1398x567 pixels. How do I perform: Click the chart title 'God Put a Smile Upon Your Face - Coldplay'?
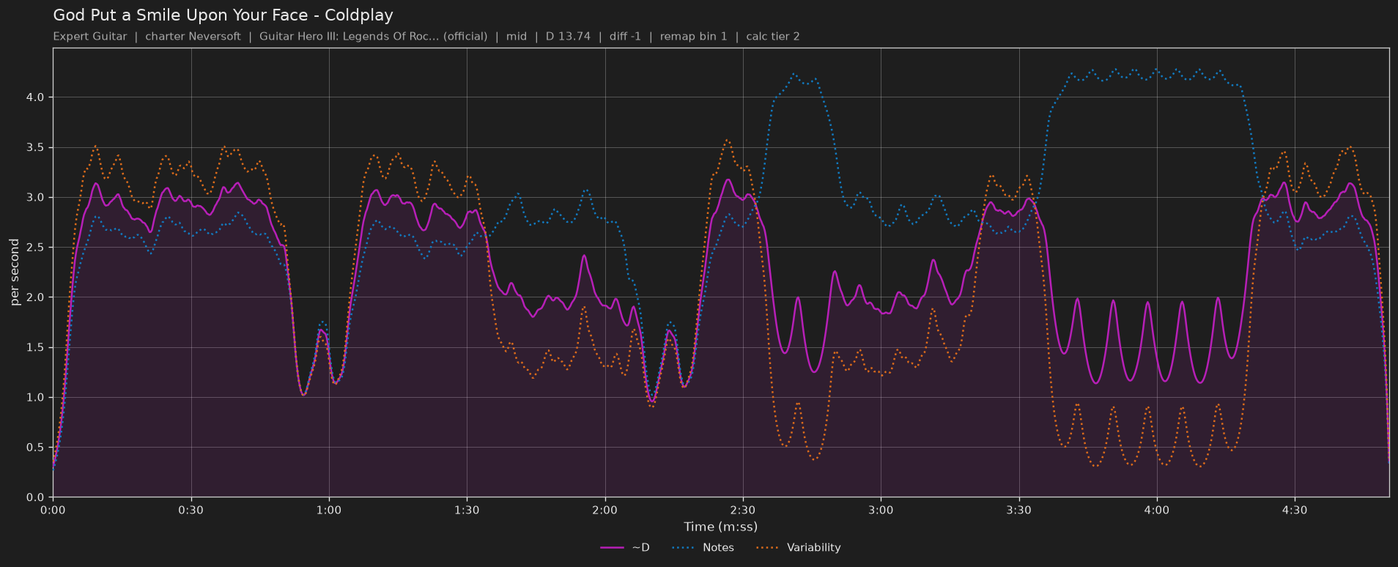pos(223,15)
